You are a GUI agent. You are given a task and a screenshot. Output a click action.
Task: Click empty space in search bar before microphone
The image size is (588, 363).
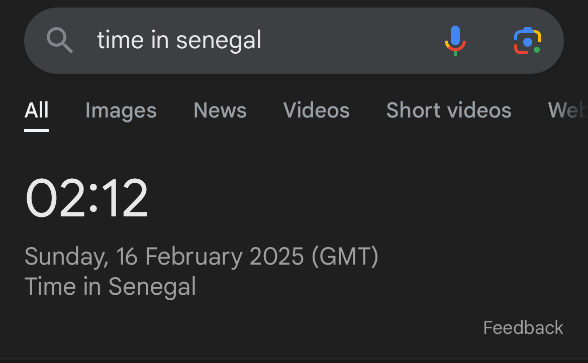pos(352,40)
